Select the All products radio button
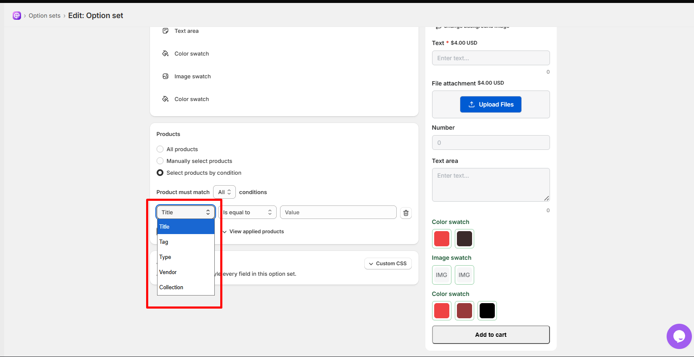The height and width of the screenshot is (357, 694). [x=160, y=149]
